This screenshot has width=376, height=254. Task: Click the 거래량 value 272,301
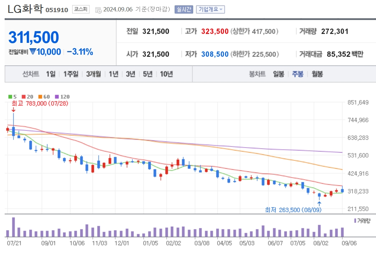(x=335, y=31)
